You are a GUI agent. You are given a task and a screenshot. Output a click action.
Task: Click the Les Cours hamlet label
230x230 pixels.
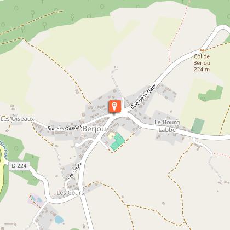pyautogui.click(x=70, y=193)
